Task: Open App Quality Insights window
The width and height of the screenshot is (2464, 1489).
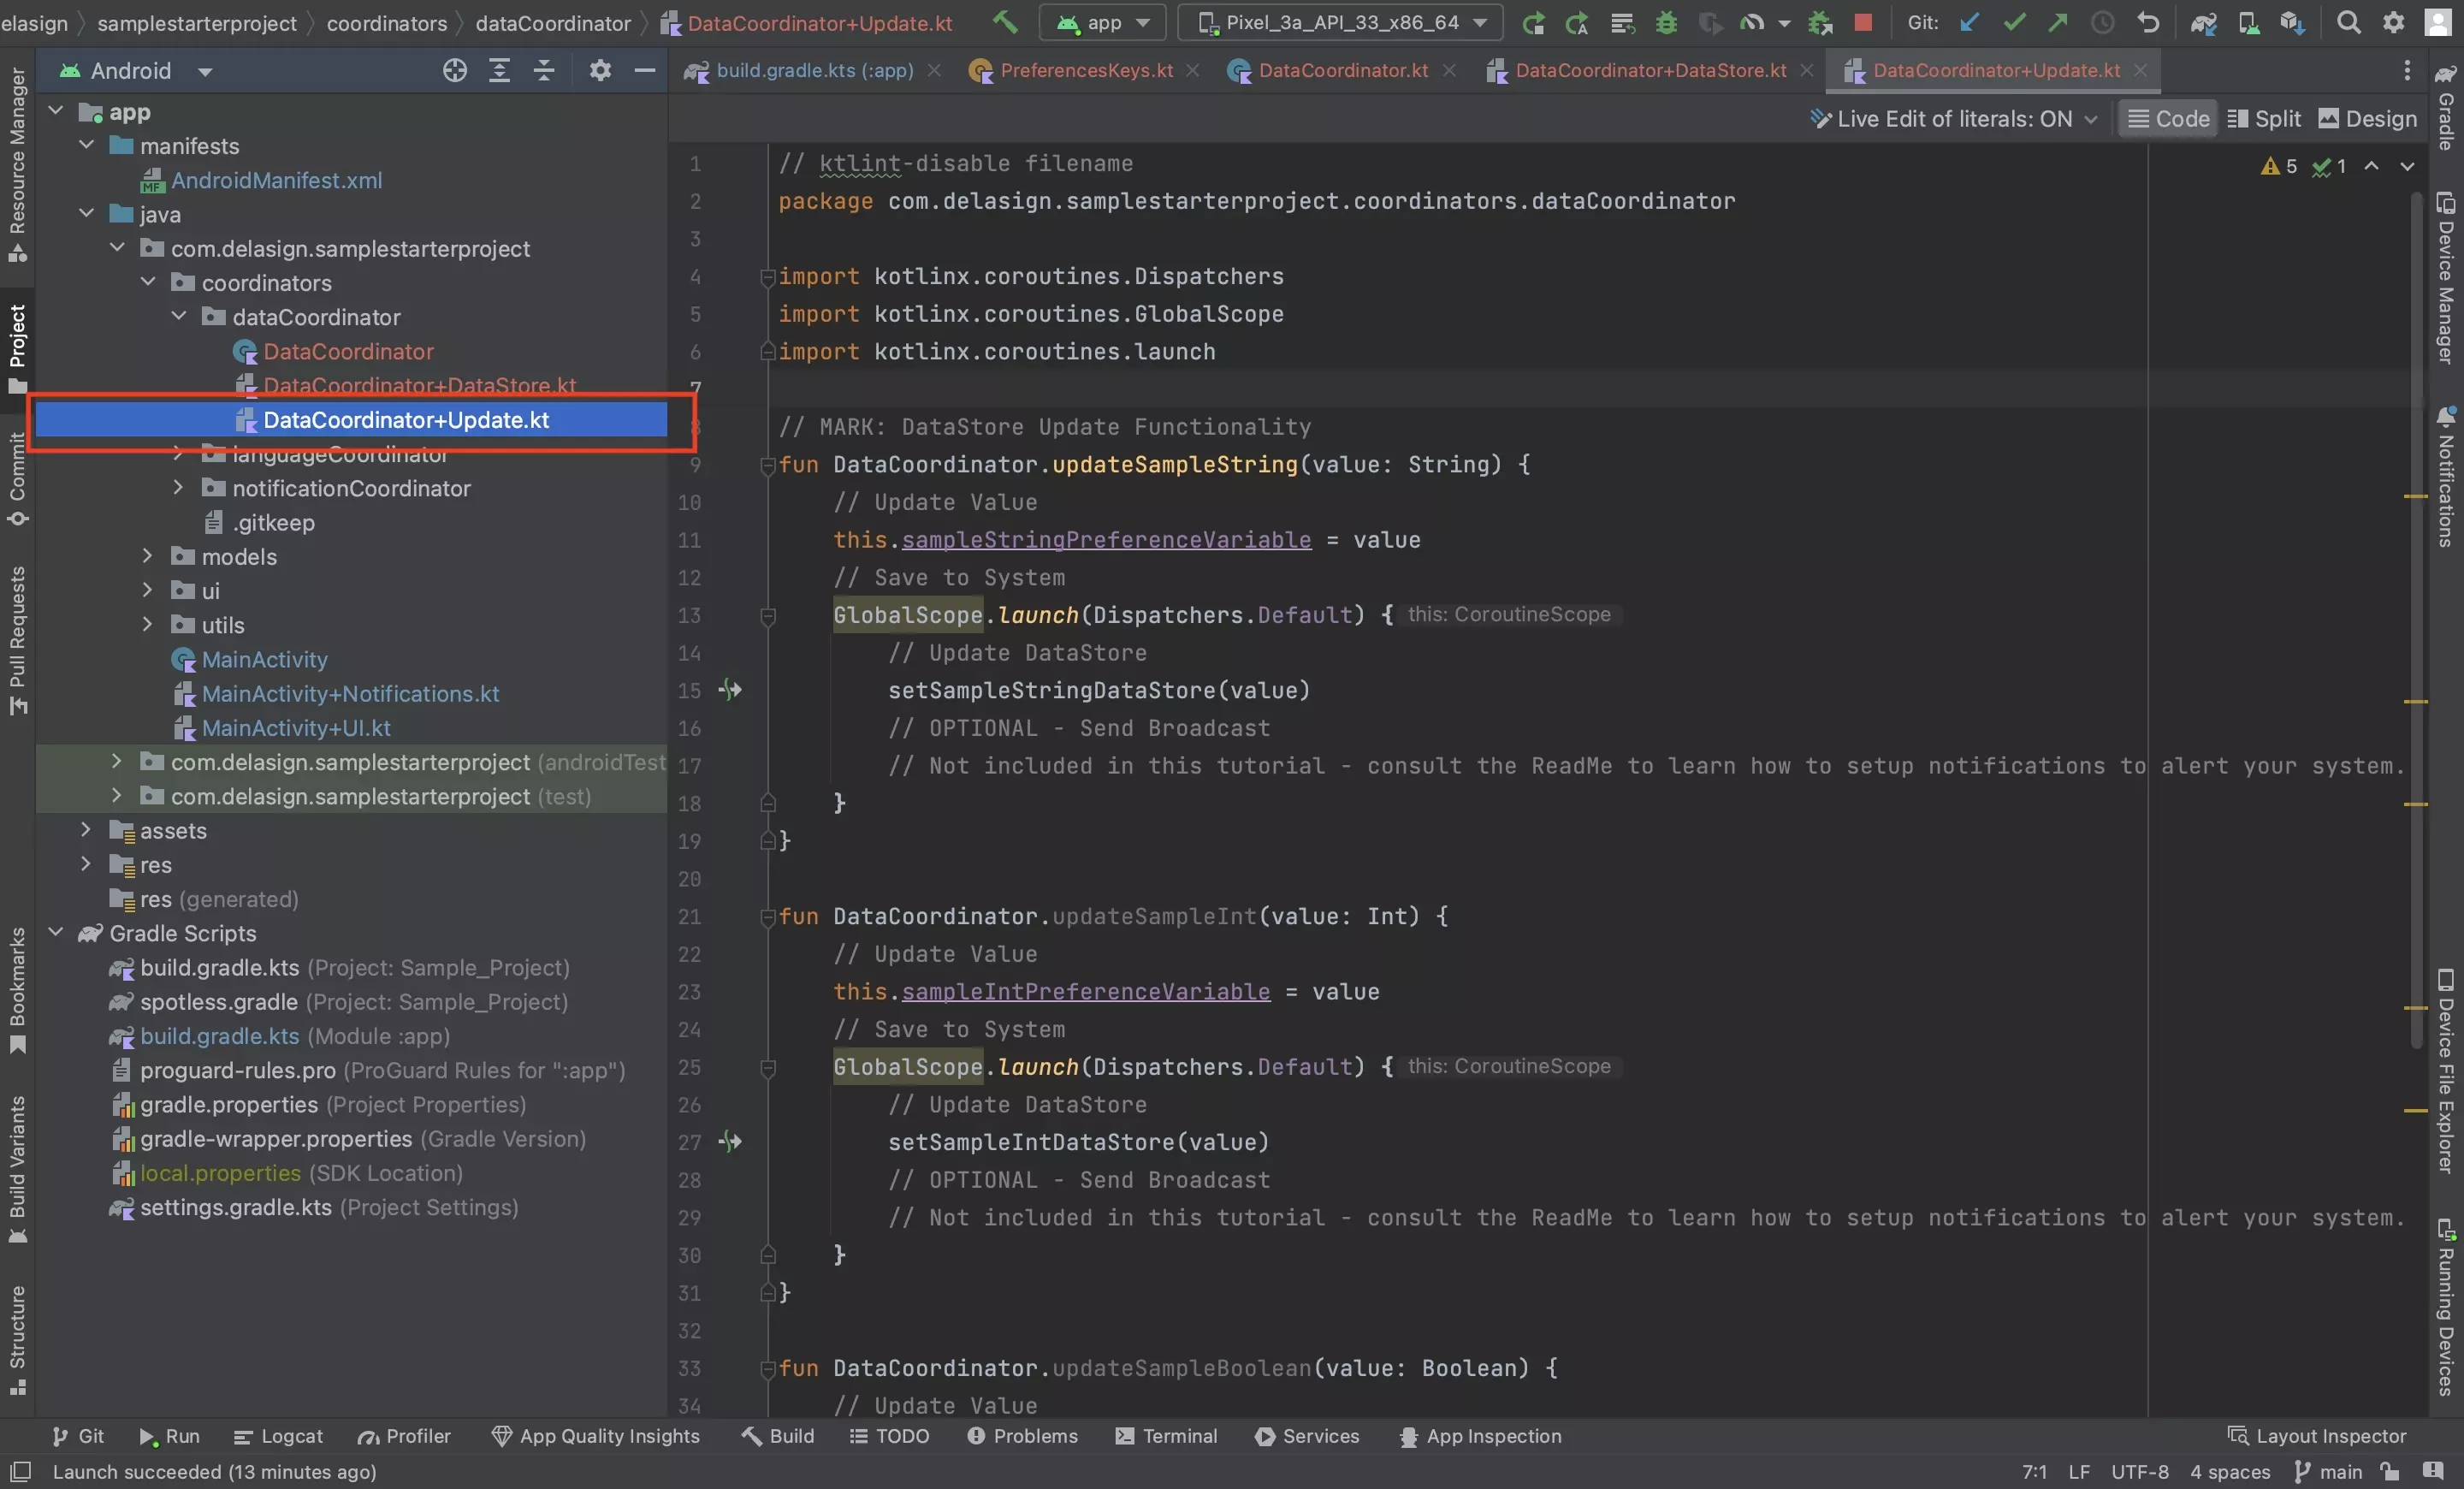Action: 596,1436
